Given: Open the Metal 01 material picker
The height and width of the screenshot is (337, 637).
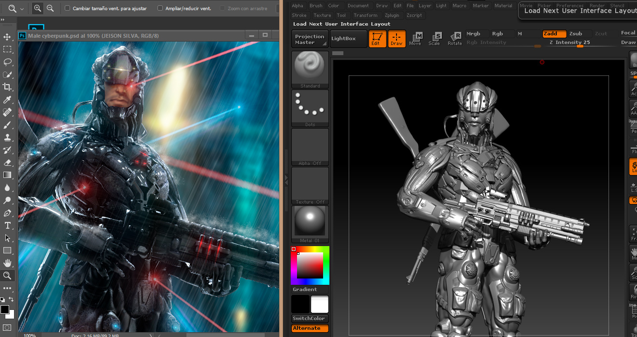Looking at the screenshot, I should point(310,224).
